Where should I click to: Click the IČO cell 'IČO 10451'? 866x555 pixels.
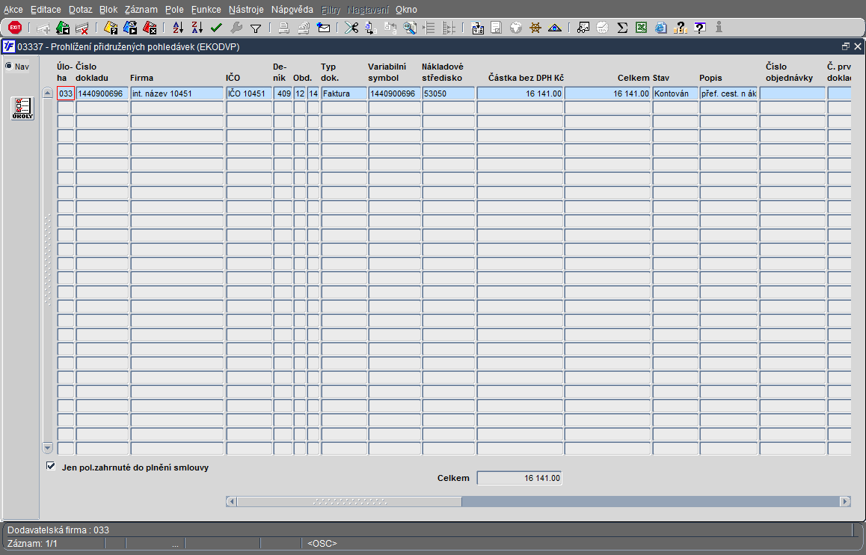point(249,93)
